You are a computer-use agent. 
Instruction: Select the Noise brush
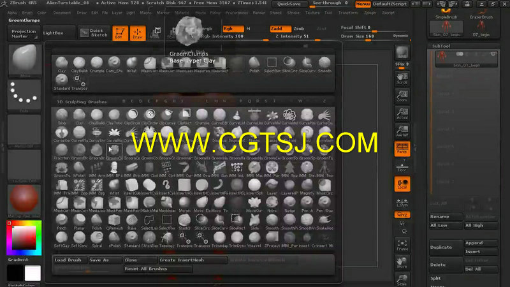pos(272,204)
